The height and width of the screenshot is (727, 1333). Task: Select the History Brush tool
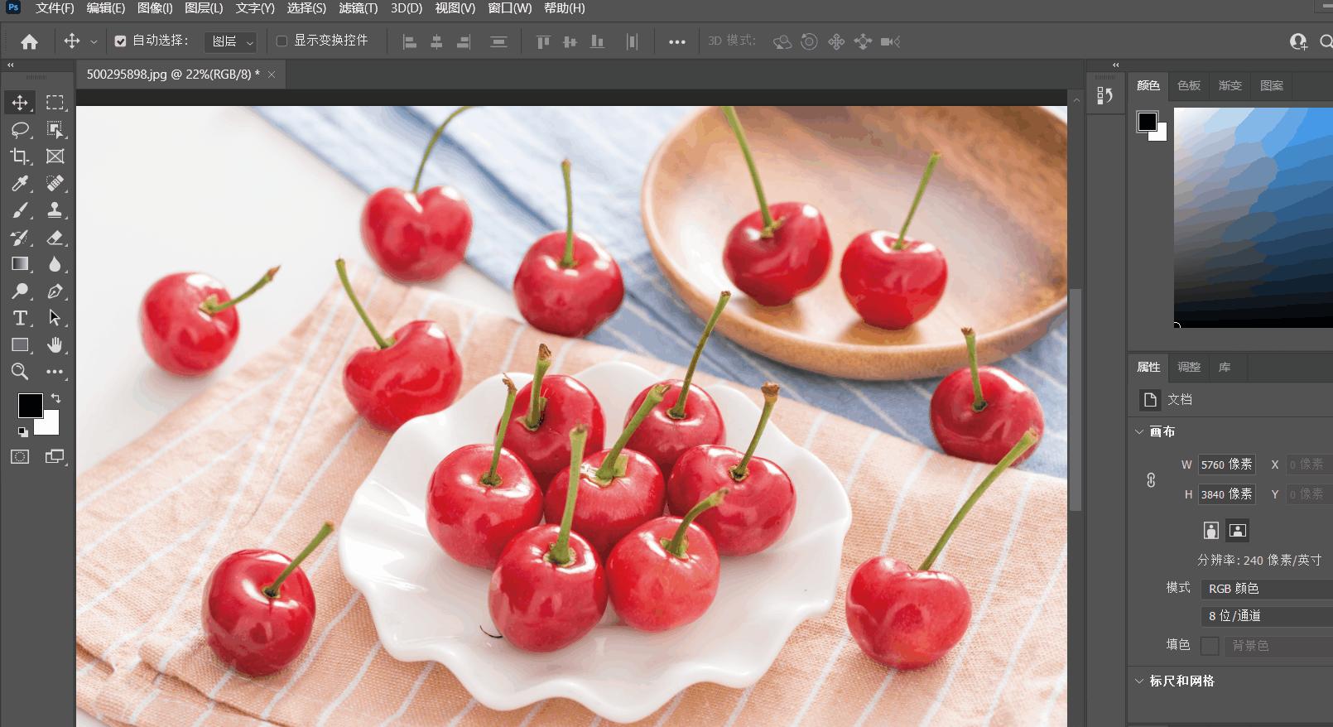pyautogui.click(x=20, y=238)
